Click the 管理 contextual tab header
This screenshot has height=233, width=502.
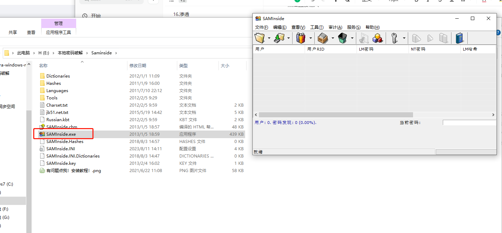tap(59, 23)
